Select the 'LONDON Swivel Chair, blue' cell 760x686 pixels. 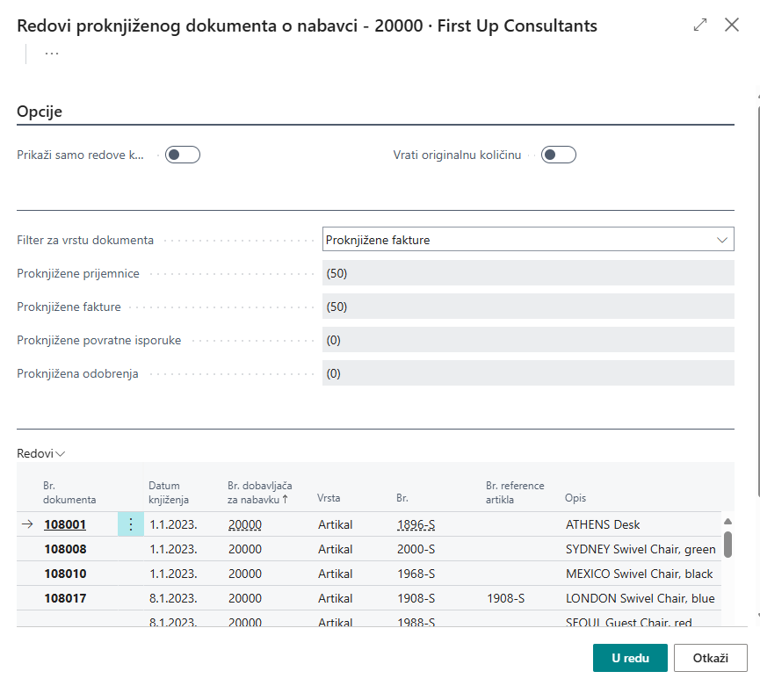(x=640, y=598)
